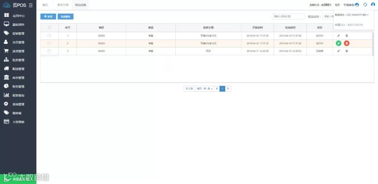Click green edit button in row 2
The height and width of the screenshot is (184, 378).
coord(338,43)
